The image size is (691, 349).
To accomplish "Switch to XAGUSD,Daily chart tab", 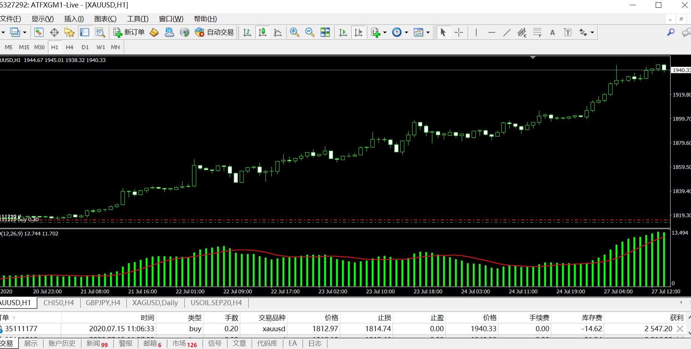I will click(x=155, y=303).
